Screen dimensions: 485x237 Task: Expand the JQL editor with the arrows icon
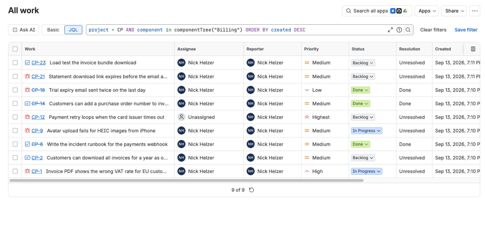coord(390,30)
